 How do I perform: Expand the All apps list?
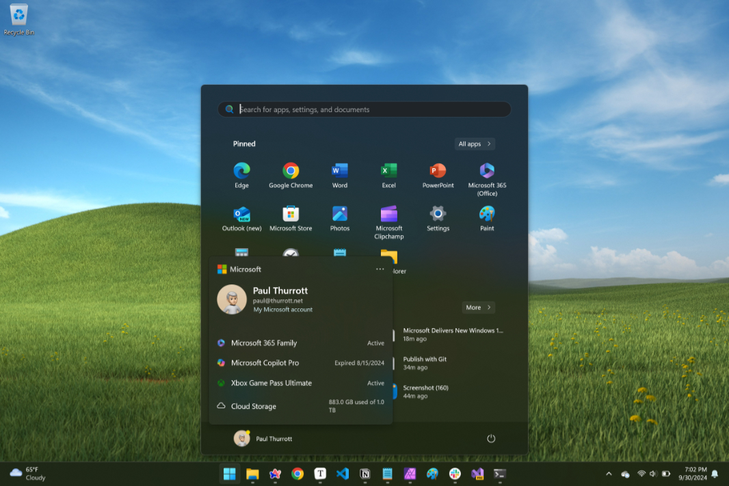point(475,144)
